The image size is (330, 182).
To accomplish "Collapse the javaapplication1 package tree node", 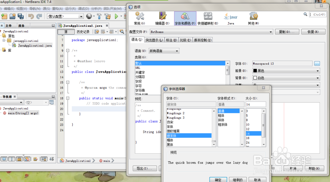I will point(4,40).
